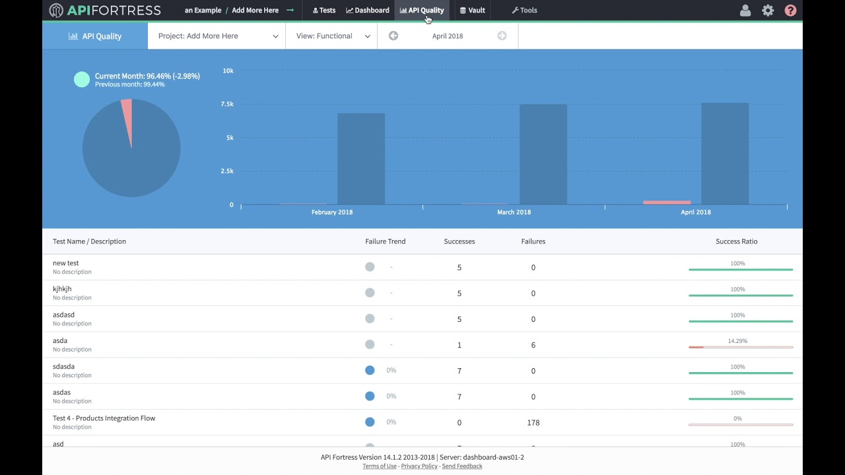Click the Failures column header

click(x=533, y=241)
